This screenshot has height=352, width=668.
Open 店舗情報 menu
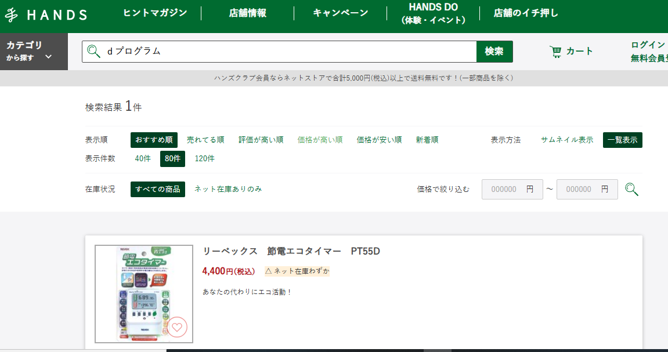247,13
